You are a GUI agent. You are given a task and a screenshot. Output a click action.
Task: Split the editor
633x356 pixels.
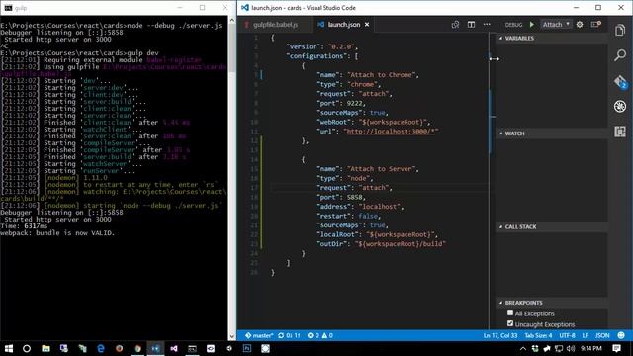[471, 24]
